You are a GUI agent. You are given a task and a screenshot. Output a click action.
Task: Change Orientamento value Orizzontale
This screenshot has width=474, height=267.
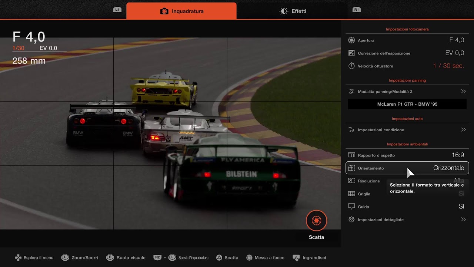[x=448, y=168]
